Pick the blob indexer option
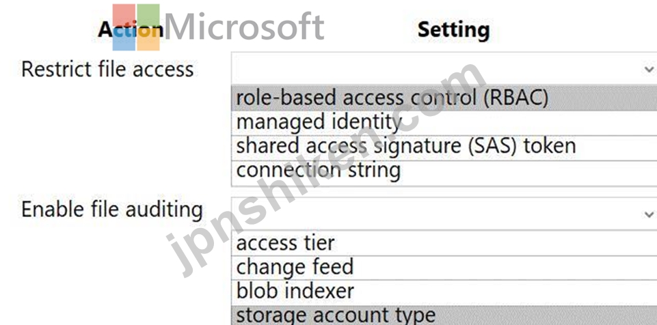This screenshot has width=657, height=325. tap(444, 292)
